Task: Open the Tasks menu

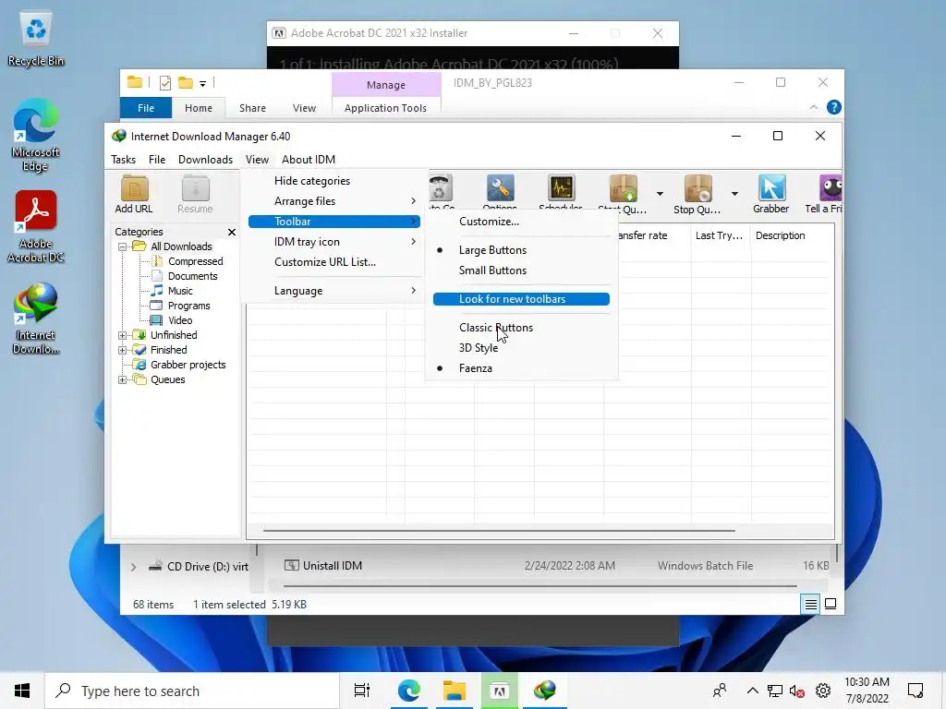Action: 123,159
